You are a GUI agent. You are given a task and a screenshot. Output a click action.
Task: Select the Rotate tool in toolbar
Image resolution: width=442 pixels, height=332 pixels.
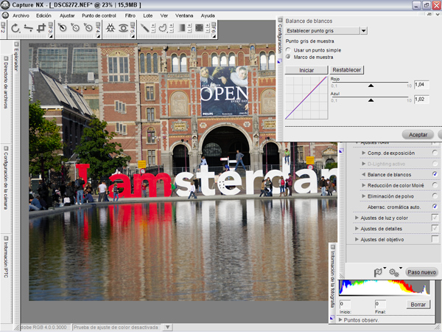(15, 28)
